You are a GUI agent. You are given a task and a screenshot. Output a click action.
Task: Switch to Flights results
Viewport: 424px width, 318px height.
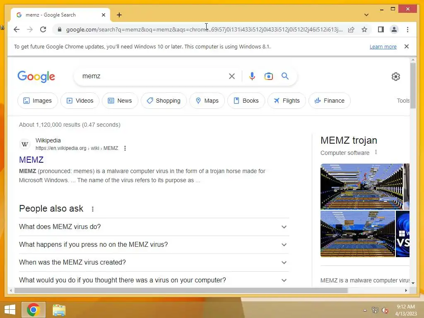(x=287, y=101)
